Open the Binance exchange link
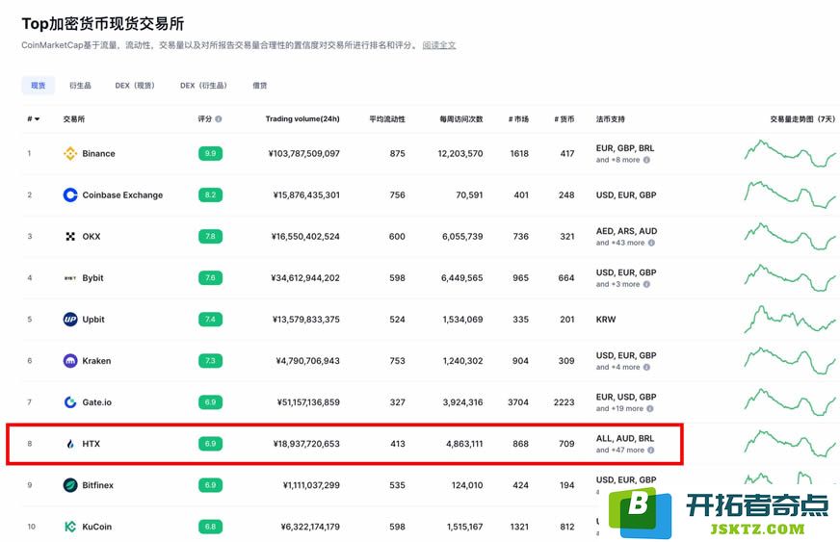Viewport: 840px width, 542px height. click(x=98, y=154)
